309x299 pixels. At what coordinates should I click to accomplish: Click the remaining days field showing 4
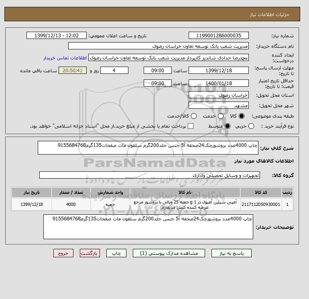(x=114, y=70)
